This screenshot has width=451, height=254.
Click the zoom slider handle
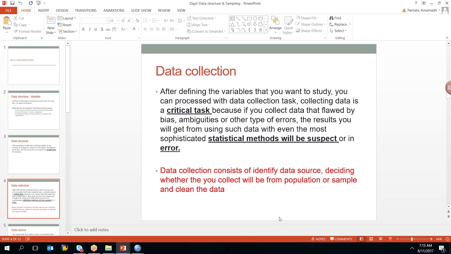pyautogui.click(x=412, y=239)
